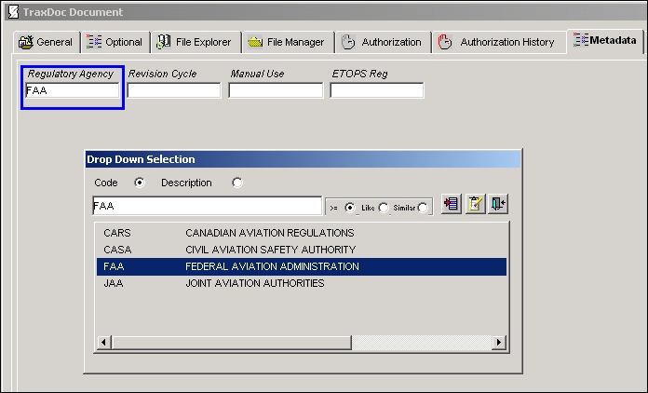This screenshot has height=393, width=648.
Task: Click the TraxDoc Document title bar icon
Action: (x=13, y=11)
